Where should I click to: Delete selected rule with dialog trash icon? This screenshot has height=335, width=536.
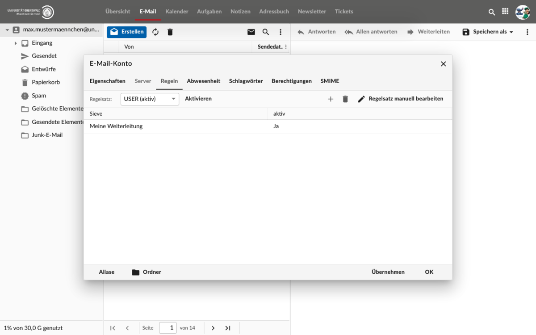[x=345, y=99]
